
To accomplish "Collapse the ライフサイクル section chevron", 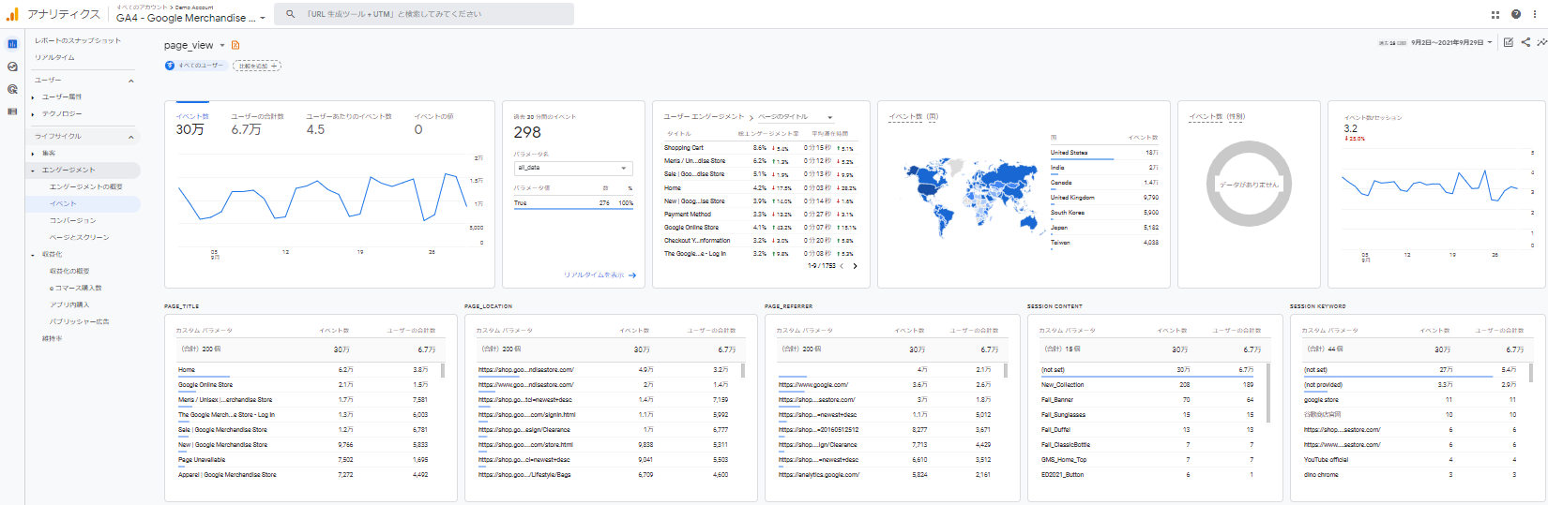I will point(130,137).
